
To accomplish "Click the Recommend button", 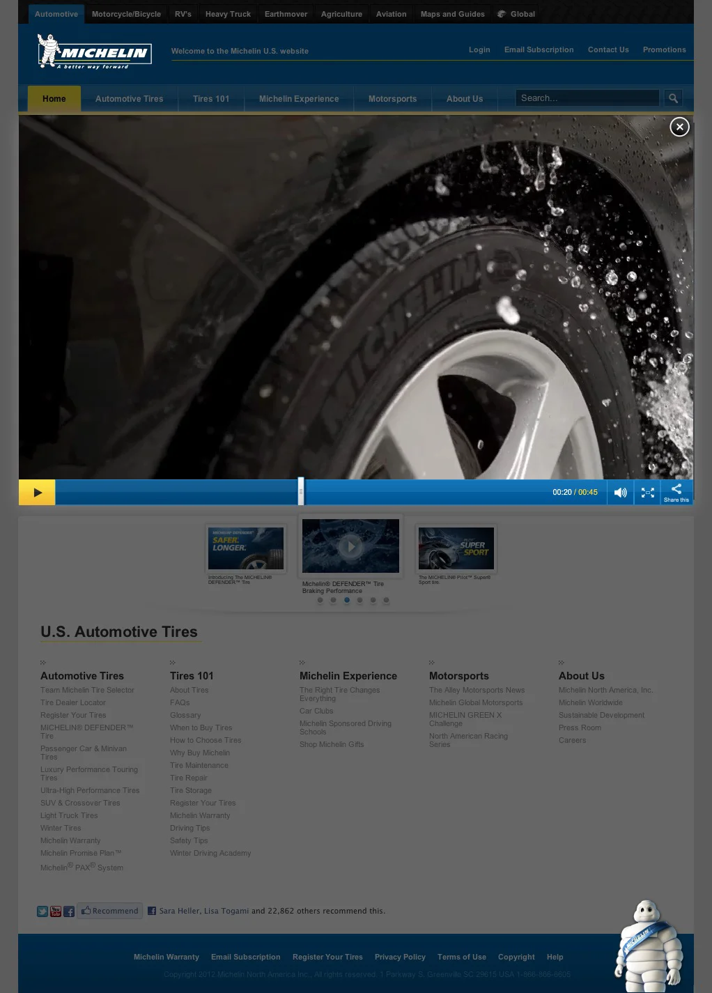I will coord(109,910).
